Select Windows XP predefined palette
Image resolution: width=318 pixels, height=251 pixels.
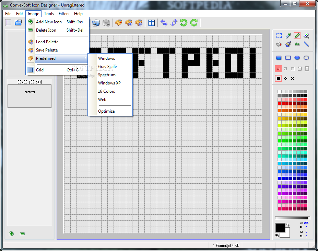(x=110, y=83)
